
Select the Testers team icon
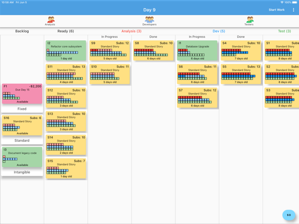coord(250,19)
